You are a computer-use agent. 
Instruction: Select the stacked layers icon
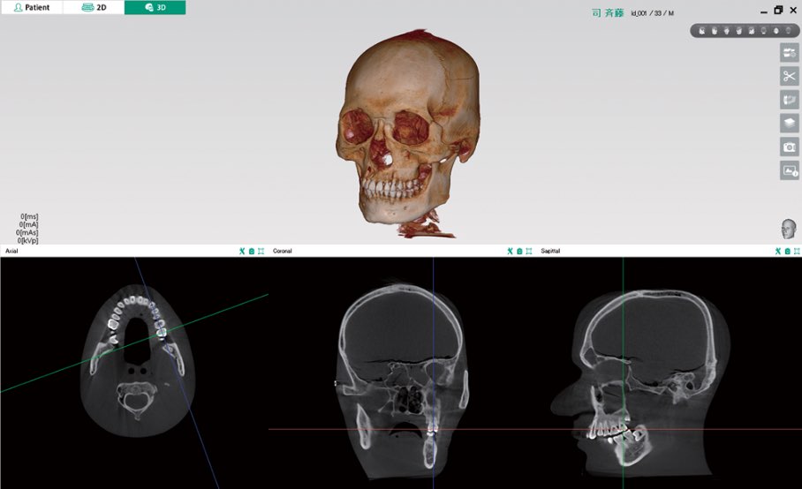(x=789, y=124)
